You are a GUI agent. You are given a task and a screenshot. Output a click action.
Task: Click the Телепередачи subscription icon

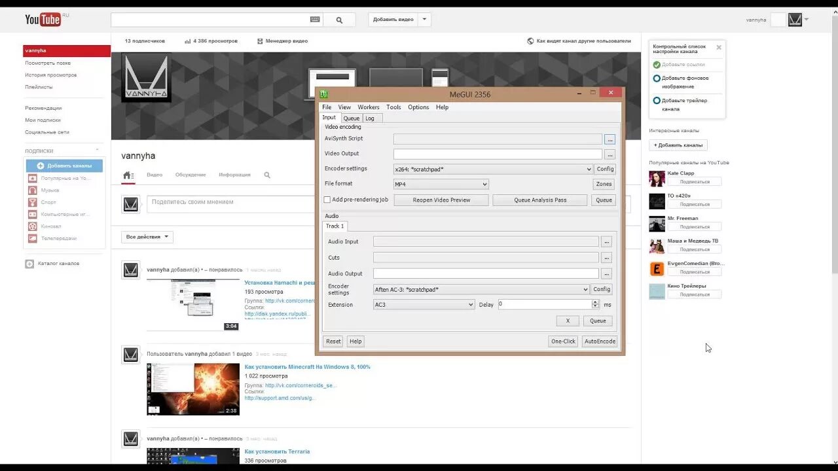click(32, 238)
